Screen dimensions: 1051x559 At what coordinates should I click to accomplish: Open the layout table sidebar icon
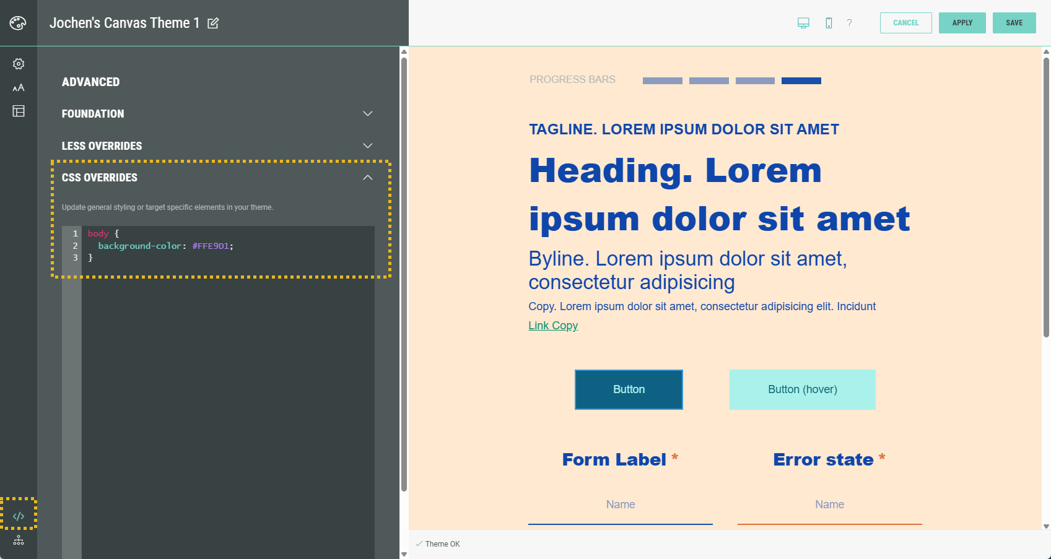pos(19,111)
